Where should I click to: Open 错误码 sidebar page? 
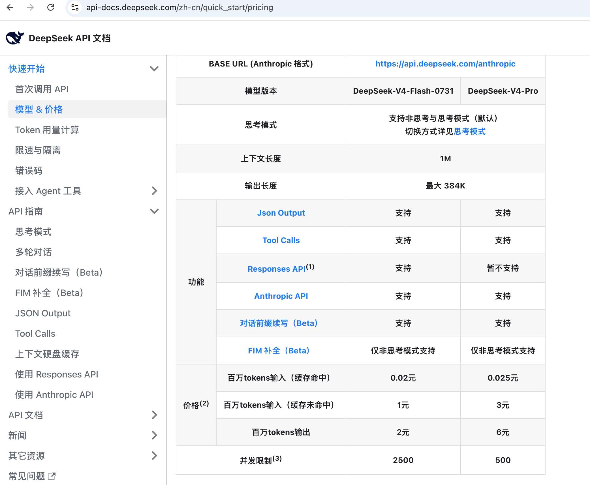[x=29, y=171]
